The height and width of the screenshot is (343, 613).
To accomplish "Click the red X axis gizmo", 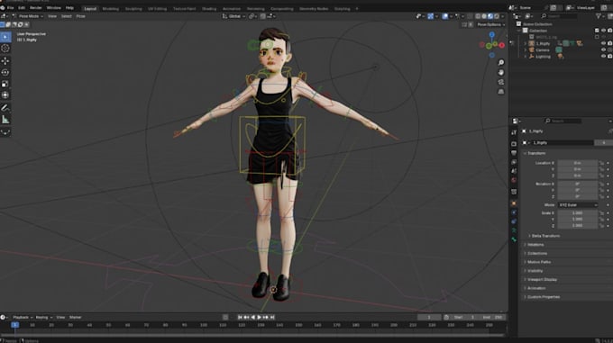I will [501, 45].
